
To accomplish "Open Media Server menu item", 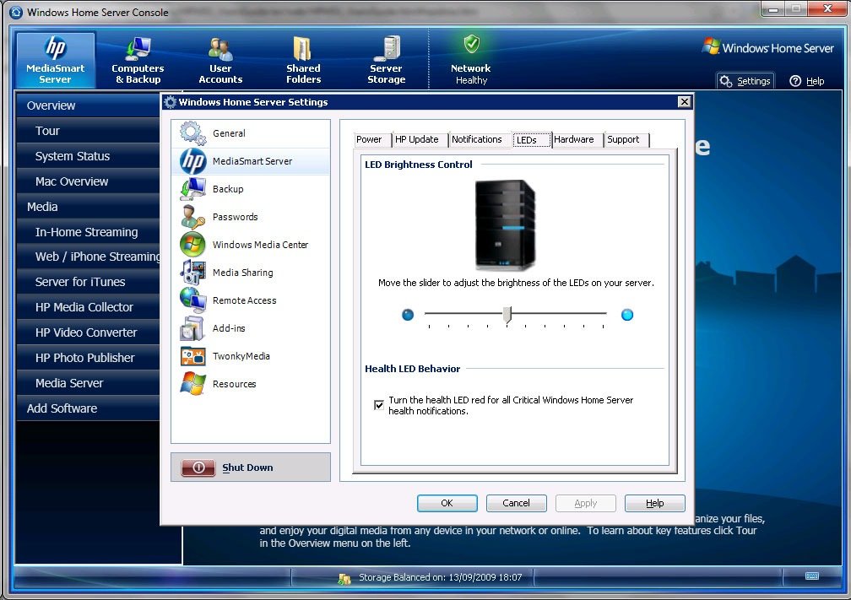I will (88, 383).
